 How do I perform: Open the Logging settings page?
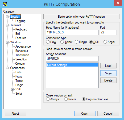tap(20, 21)
